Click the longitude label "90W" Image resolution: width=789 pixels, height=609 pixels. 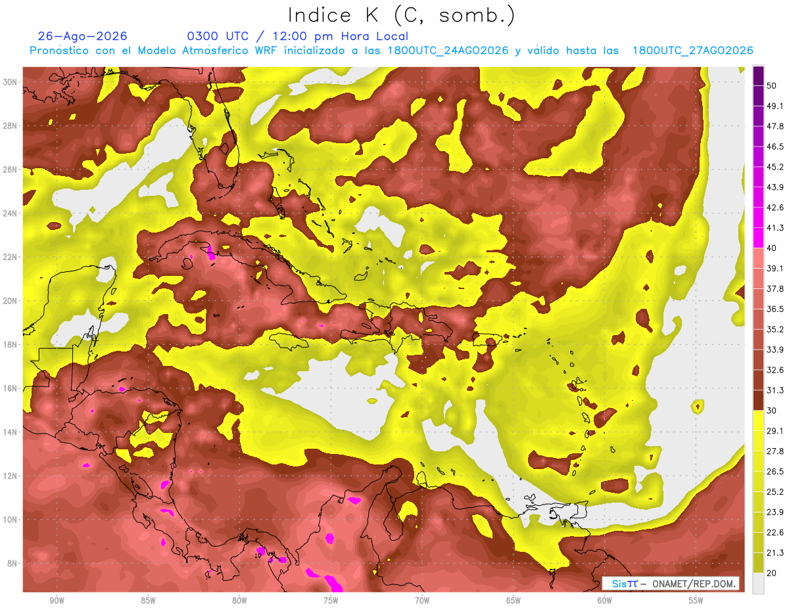point(57,600)
